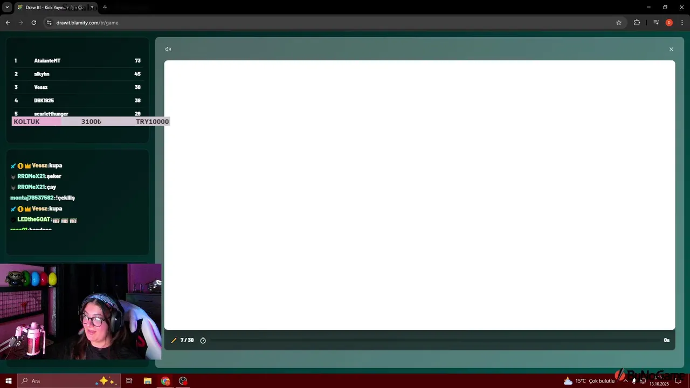Open the browser extensions puzzle icon
690x388 pixels.
click(637, 23)
